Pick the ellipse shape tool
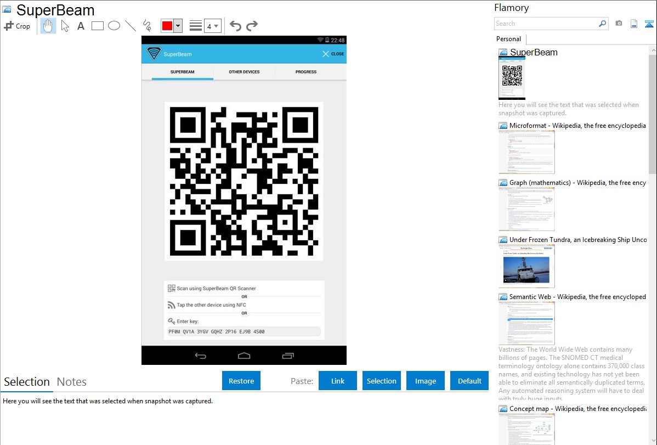 (x=114, y=26)
